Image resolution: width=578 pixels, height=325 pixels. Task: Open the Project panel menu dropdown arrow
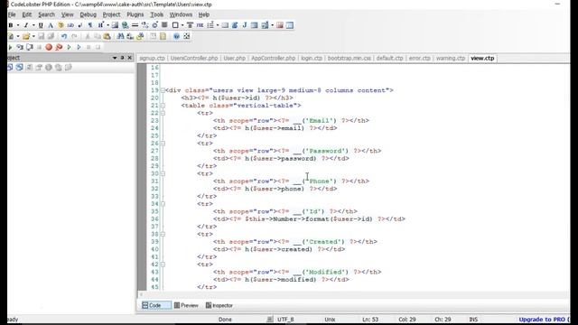click(x=115, y=58)
